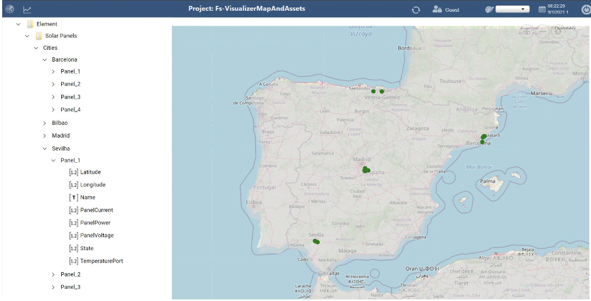Viewport: 591px width, 301px height.
Task: Select the Latitude attribute
Action: click(90, 172)
